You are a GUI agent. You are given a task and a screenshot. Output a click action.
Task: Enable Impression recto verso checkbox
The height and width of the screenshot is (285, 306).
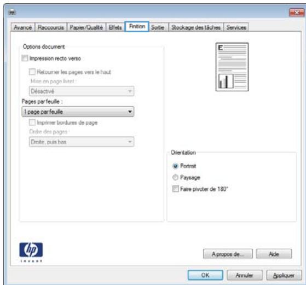click(x=25, y=58)
